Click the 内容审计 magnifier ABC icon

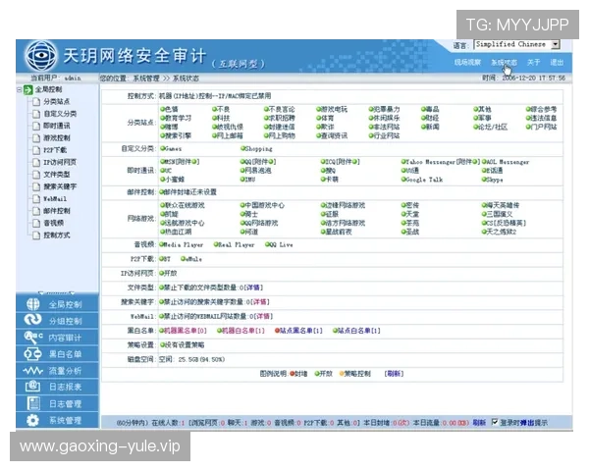coord(32,337)
